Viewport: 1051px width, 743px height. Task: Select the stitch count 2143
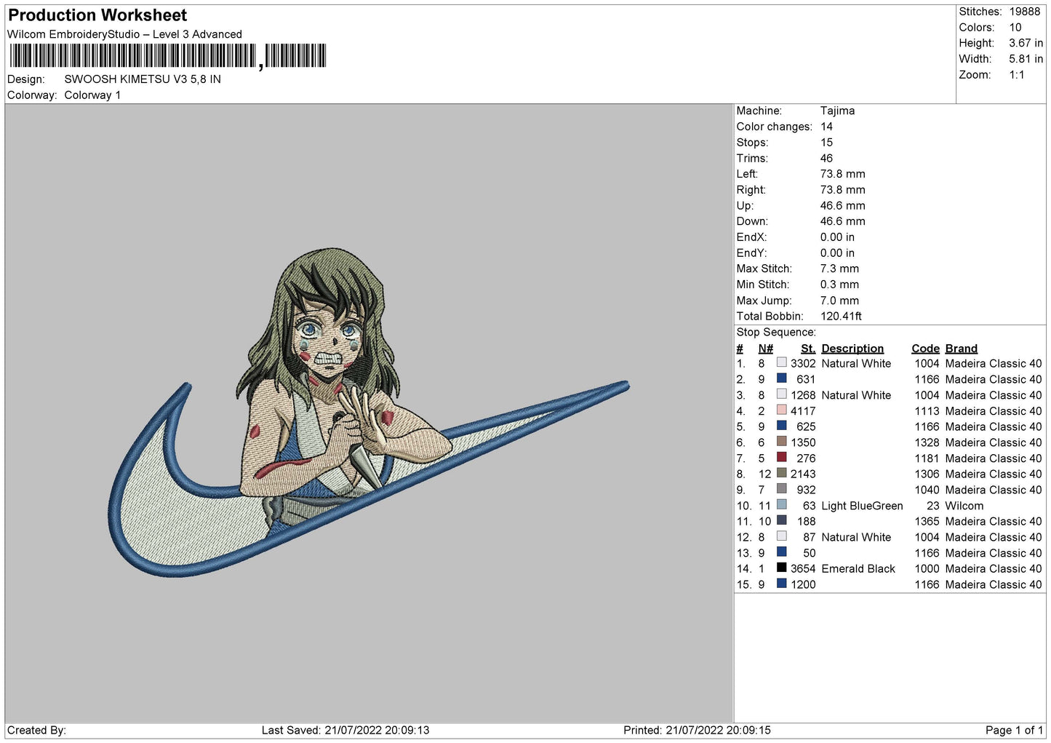pos(803,474)
